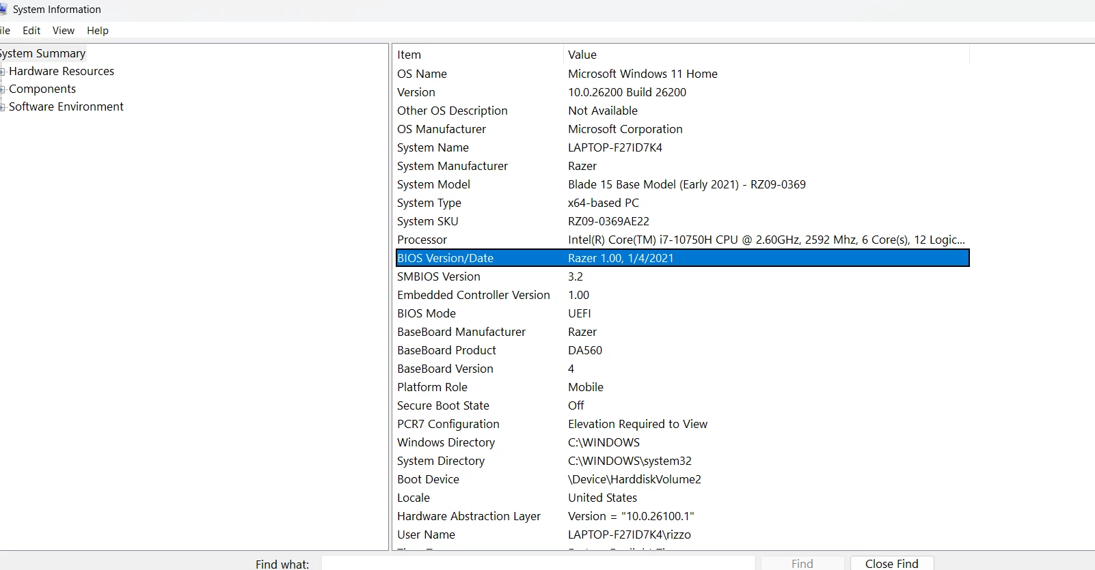Click the value DA560
The width and height of the screenshot is (1095, 570).
[x=585, y=350]
